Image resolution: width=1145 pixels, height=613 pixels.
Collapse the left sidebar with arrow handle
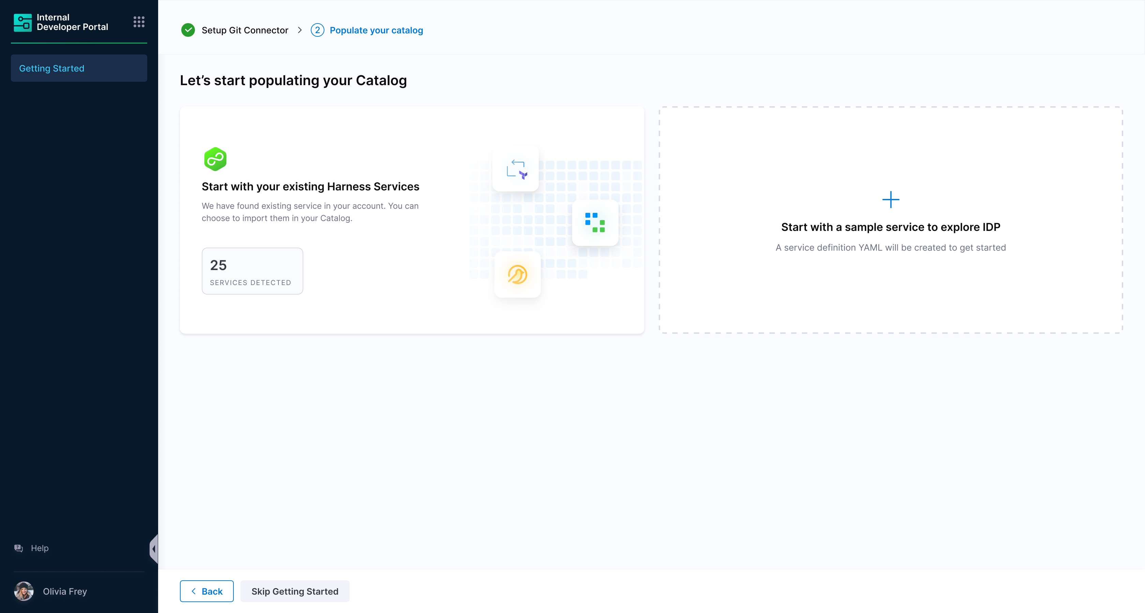(154, 549)
